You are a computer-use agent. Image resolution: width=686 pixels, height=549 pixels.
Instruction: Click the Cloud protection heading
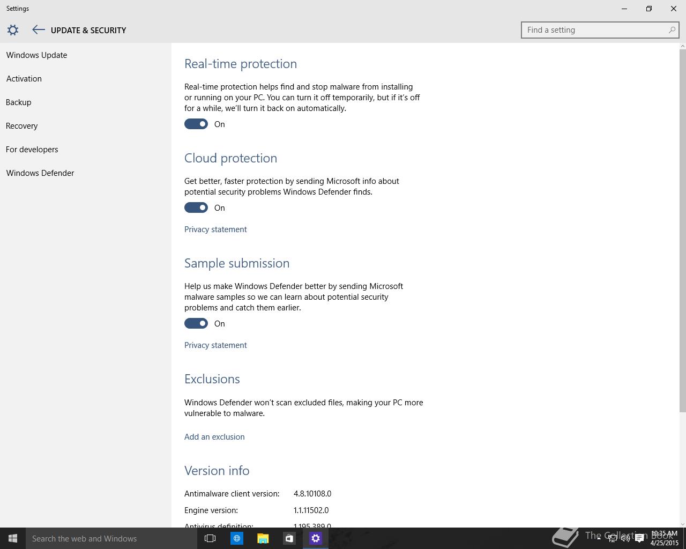coord(230,158)
